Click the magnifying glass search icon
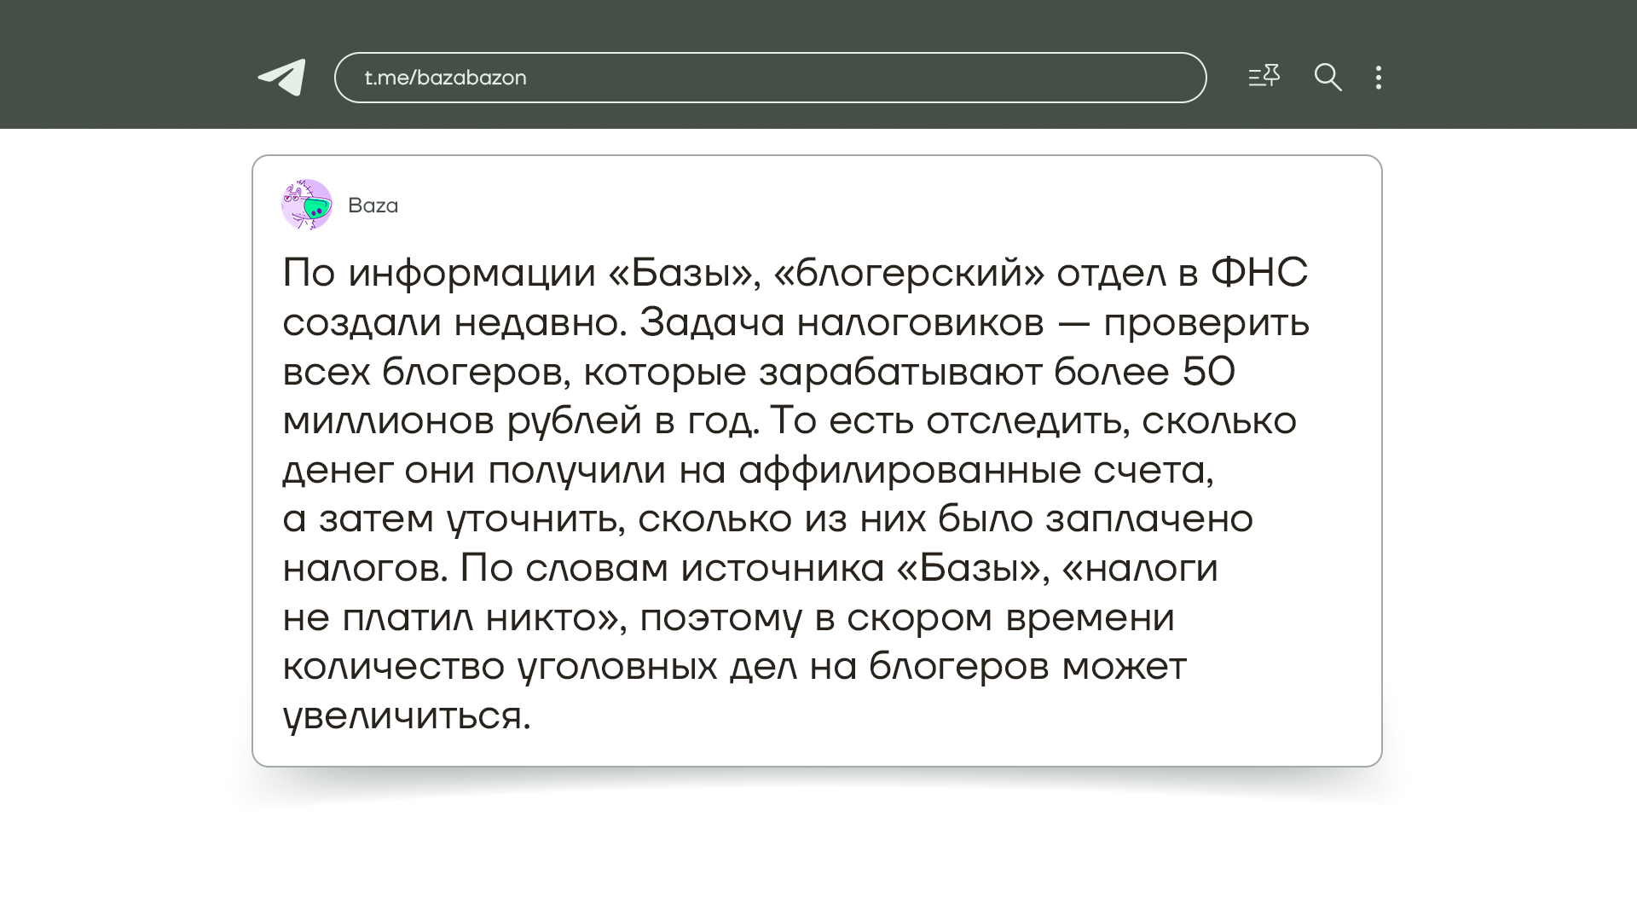 pyautogui.click(x=1328, y=78)
